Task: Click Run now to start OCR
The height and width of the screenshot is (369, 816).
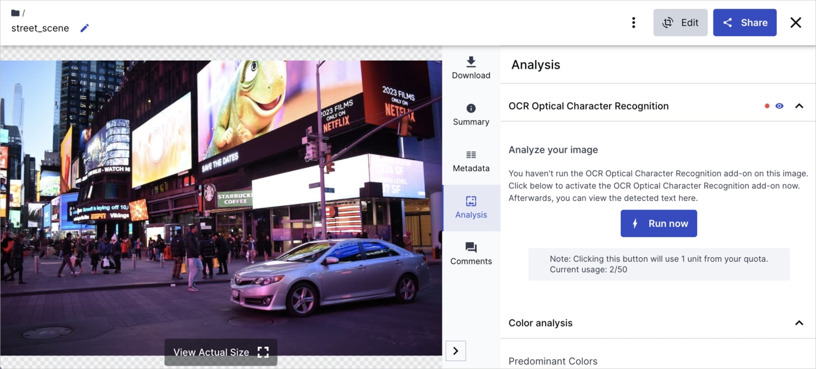Action: coord(659,223)
